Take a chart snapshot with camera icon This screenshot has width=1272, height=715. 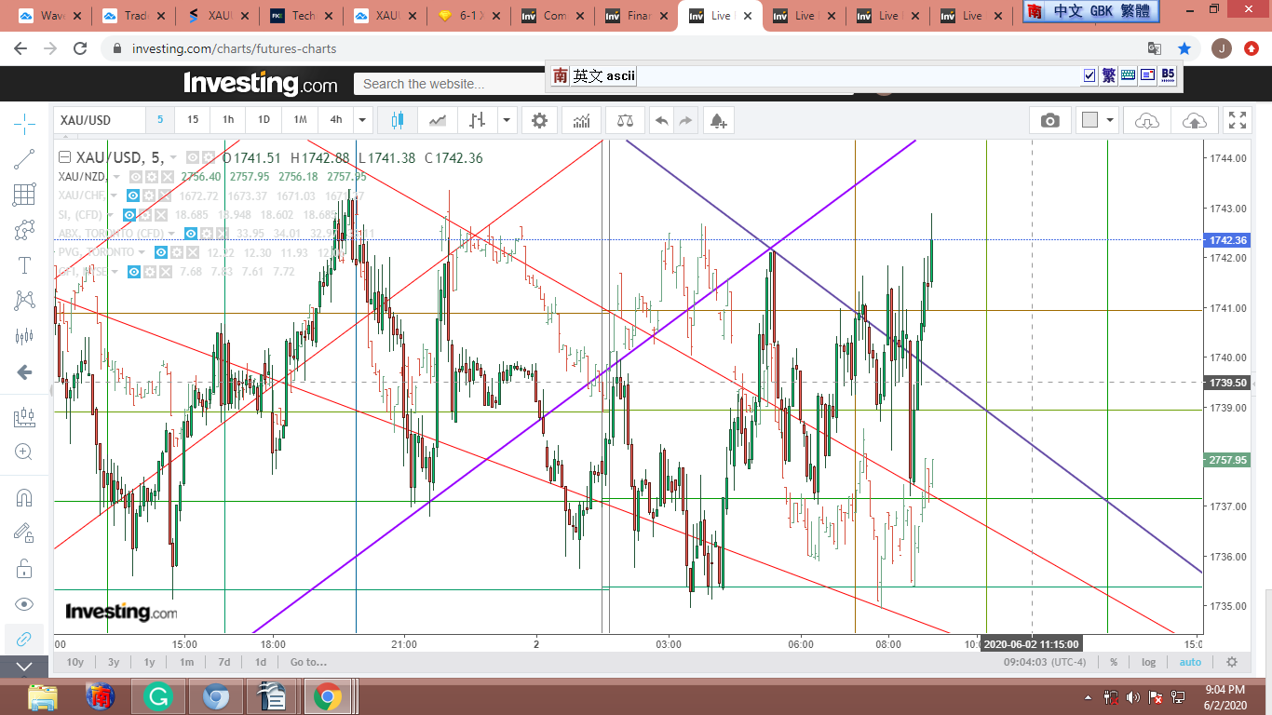click(x=1050, y=120)
